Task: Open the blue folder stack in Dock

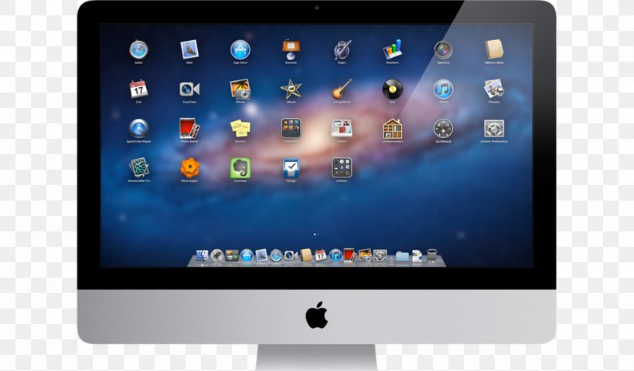Action: tap(402, 256)
